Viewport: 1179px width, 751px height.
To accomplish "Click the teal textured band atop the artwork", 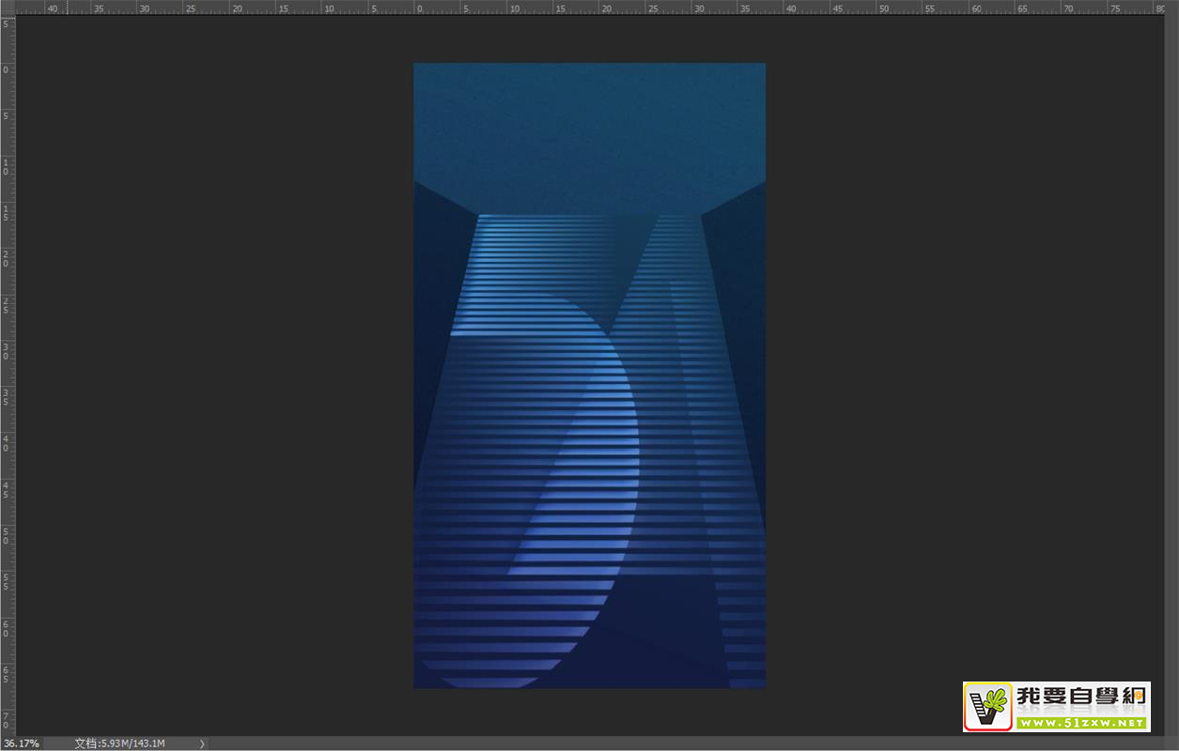I will pos(589,122).
